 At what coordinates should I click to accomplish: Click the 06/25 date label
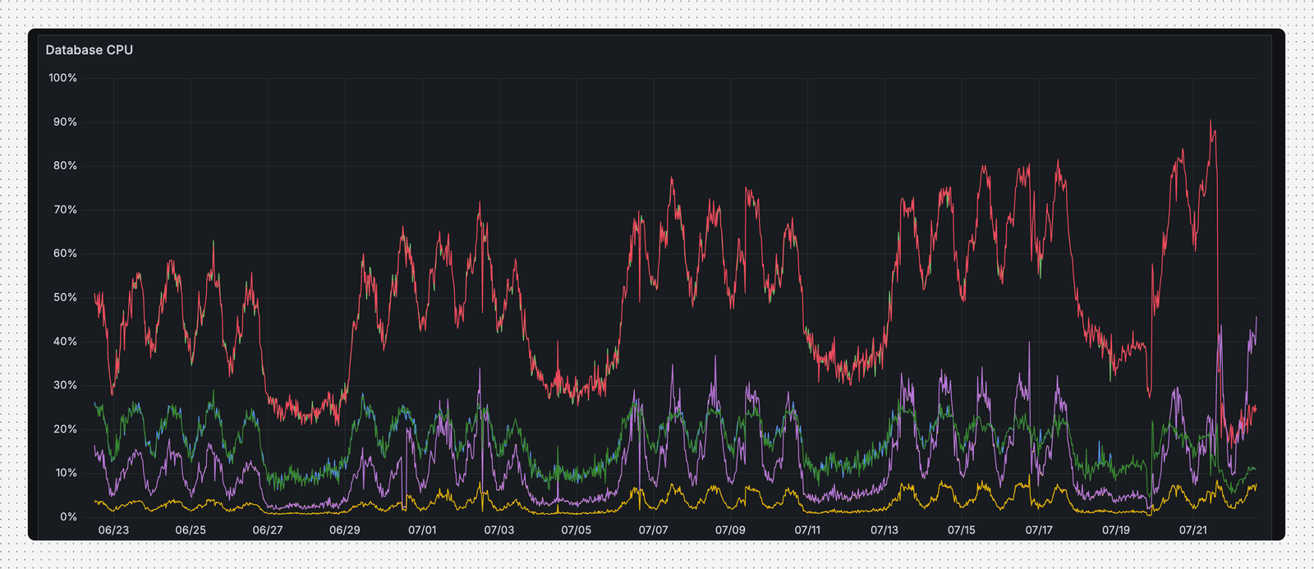(191, 530)
